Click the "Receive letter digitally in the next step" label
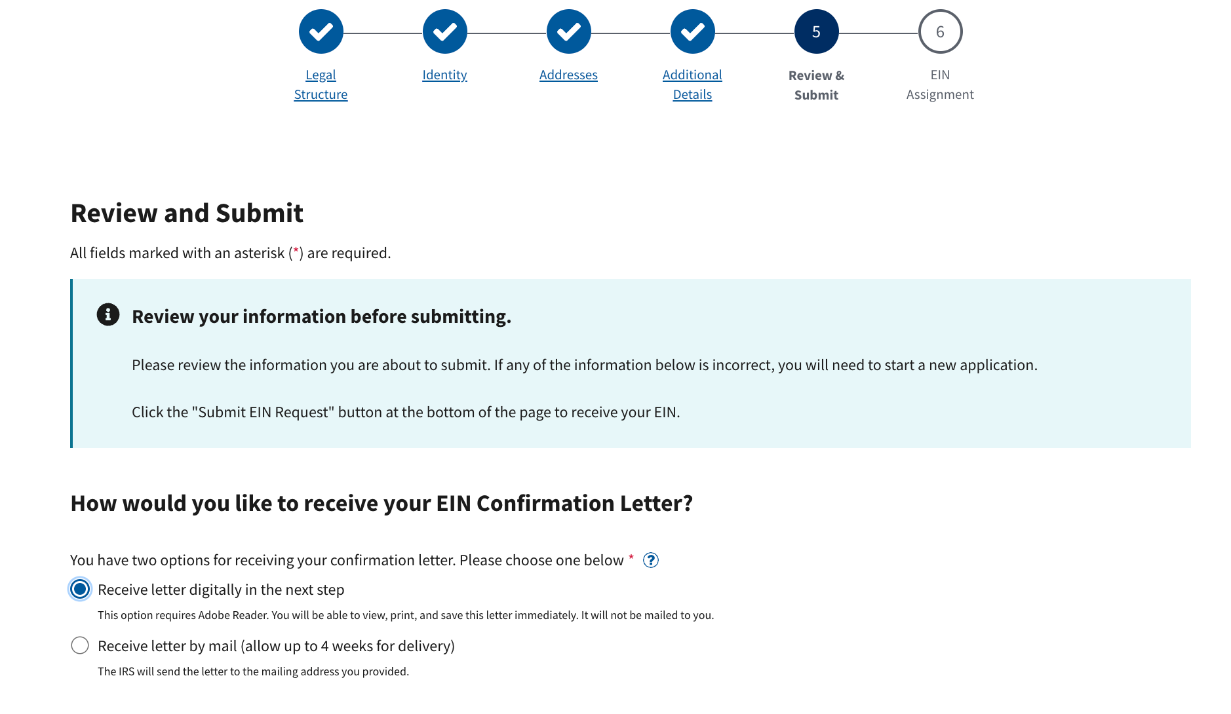This screenshot has height=714, width=1231. [221, 590]
